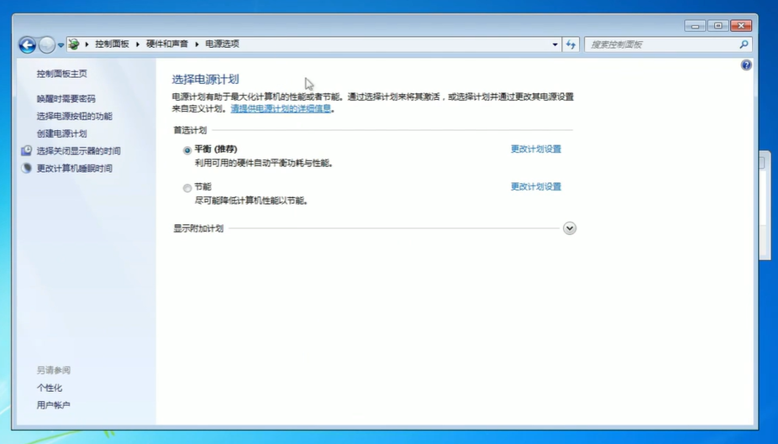Click 控制面板 in the breadcrumb path
This screenshot has width=778, height=444.
click(112, 44)
